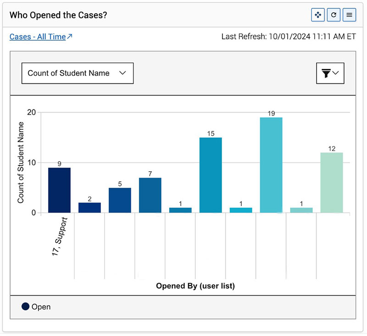
Task: Open the hamburger menu for widget options
Action: click(x=349, y=15)
